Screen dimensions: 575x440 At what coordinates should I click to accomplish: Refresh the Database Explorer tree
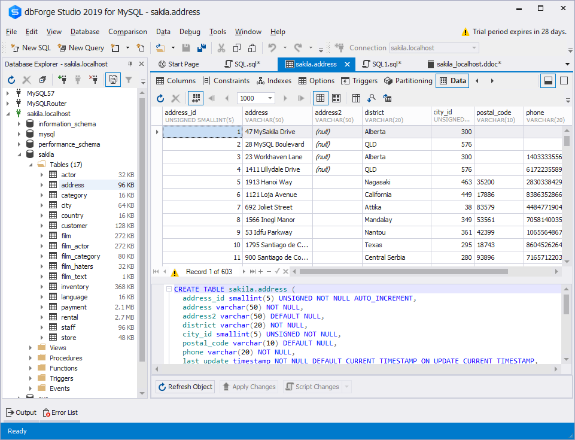tap(11, 79)
